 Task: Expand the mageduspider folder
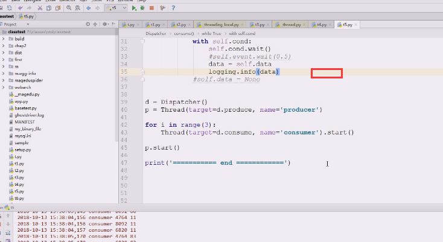point(4,80)
